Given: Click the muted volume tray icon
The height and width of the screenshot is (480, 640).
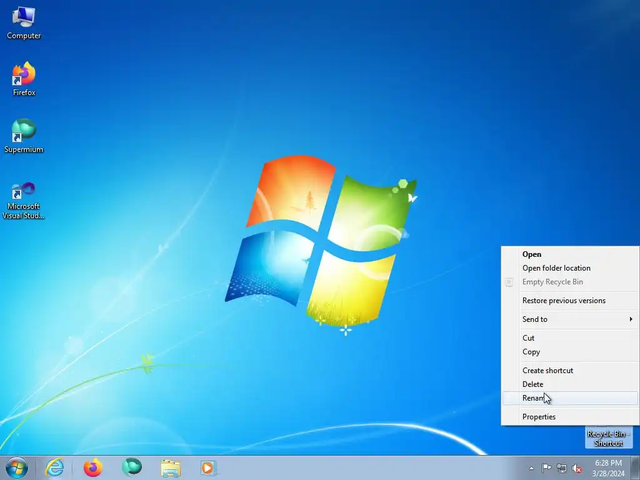Looking at the screenshot, I should coord(577,468).
